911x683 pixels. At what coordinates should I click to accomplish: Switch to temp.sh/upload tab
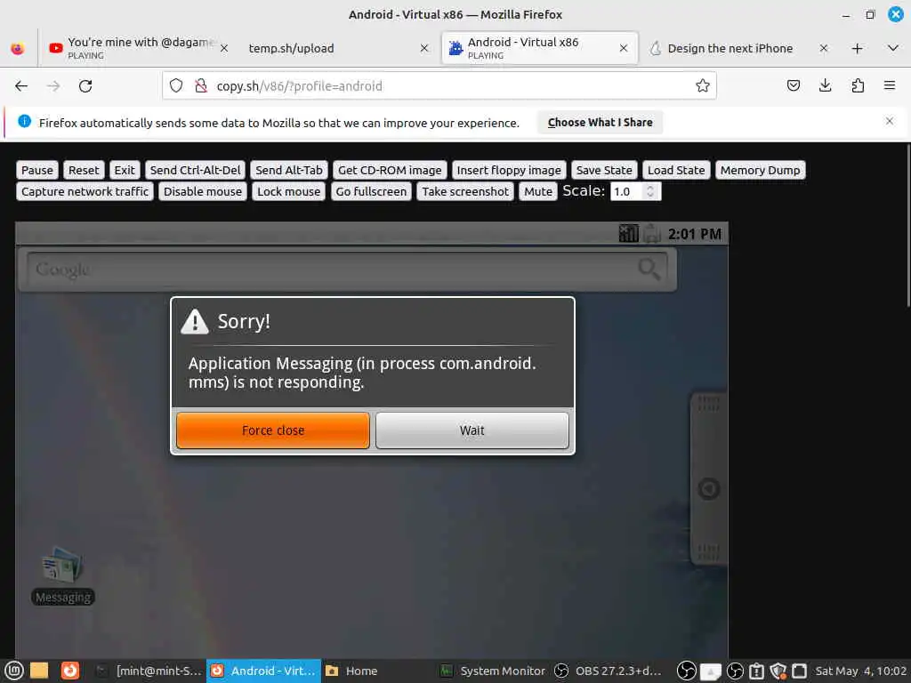click(338, 48)
